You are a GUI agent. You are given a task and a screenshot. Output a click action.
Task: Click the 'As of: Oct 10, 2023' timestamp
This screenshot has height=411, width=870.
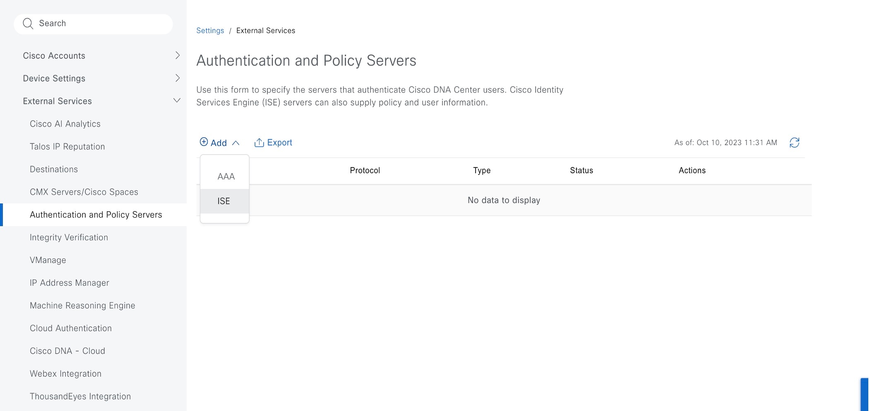pos(726,143)
